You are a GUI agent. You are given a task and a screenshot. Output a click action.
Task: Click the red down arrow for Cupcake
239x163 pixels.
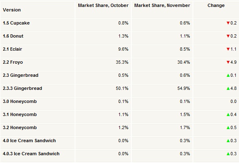228,23
